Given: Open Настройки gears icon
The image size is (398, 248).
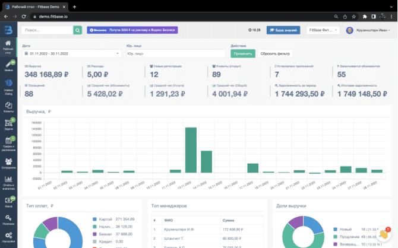Looking at the screenshot, I should pos(9,237).
